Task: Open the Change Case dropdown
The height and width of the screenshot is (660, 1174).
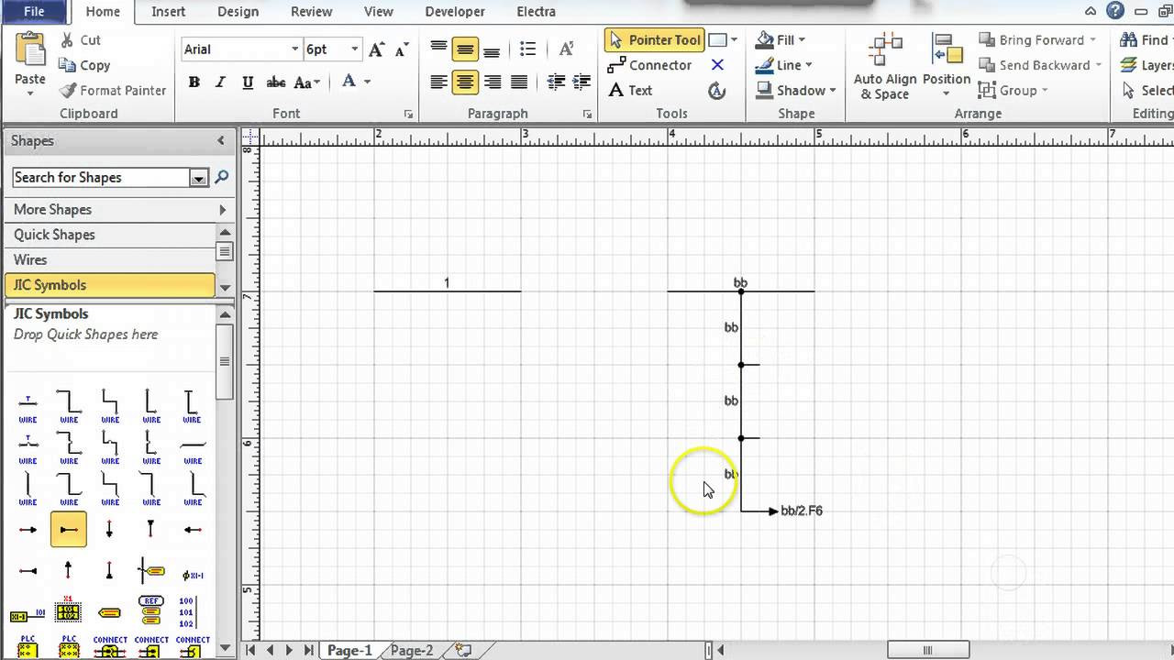Action: point(309,82)
